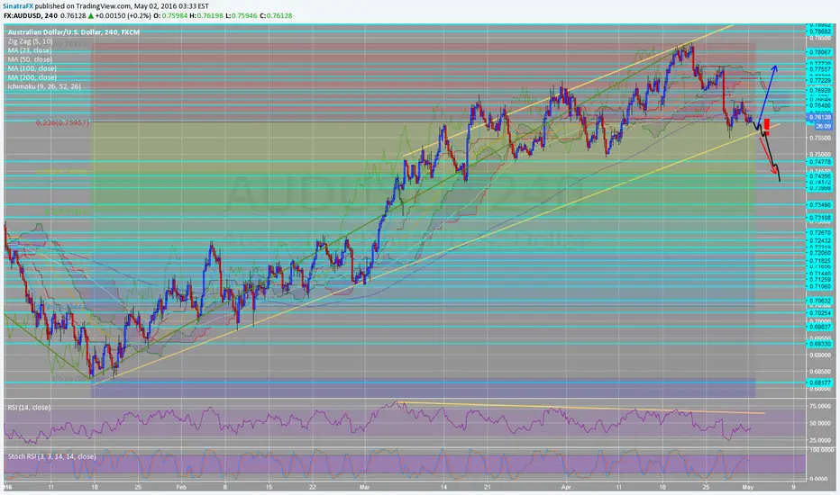Select the Stoch RSI (3, 3, 14, 14, close) label

[x=51, y=456]
